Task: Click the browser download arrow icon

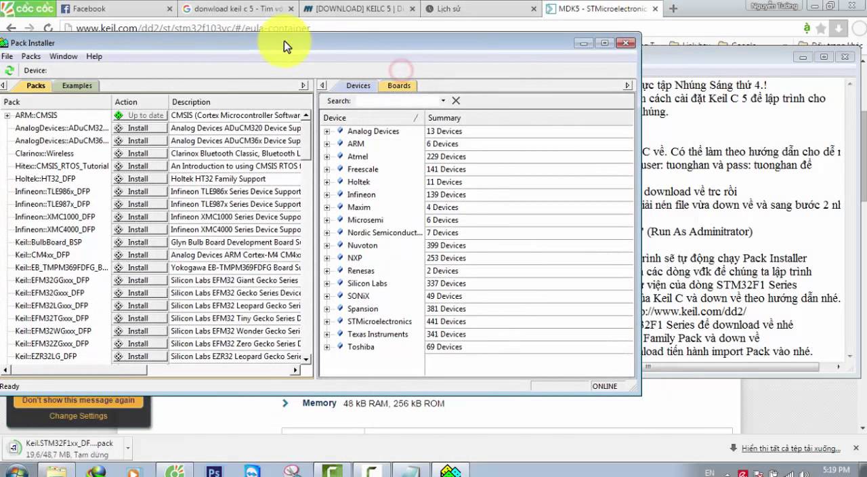Action: (x=839, y=28)
